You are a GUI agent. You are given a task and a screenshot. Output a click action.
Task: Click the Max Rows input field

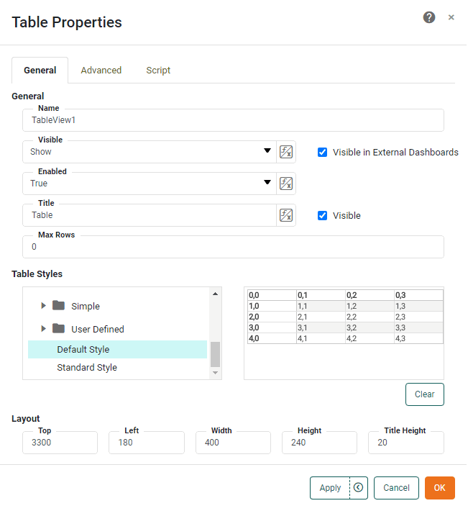(234, 247)
